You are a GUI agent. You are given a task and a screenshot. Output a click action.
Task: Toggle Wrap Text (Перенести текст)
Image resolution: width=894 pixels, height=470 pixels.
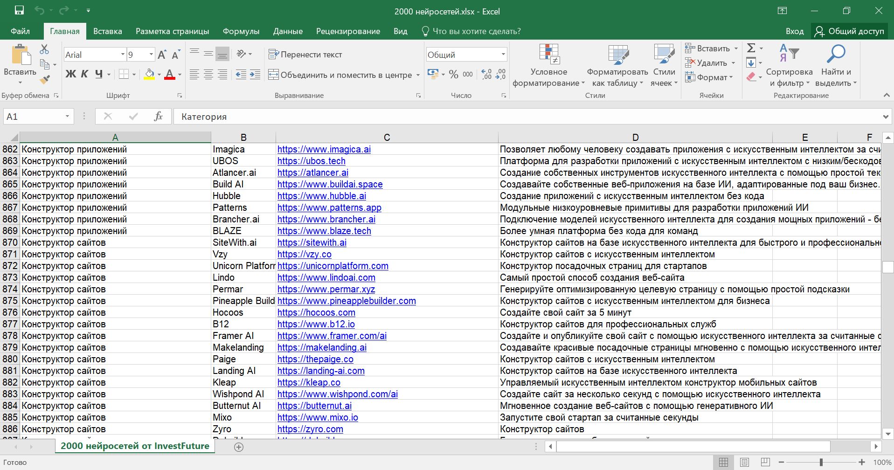click(305, 55)
